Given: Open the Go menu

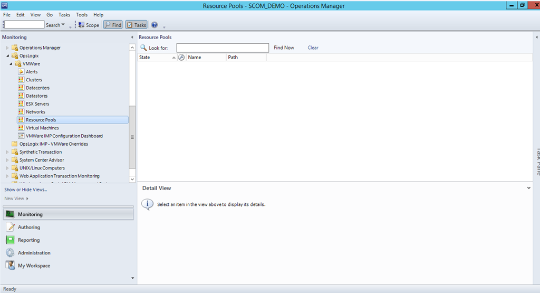Looking at the screenshot, I should click(50, 15).
